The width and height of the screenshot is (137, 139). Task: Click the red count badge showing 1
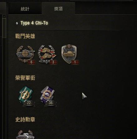point(75,62)
